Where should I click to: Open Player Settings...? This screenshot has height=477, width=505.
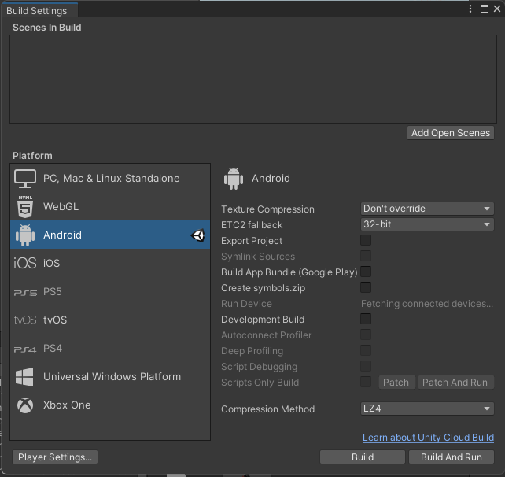click(x=55, y=457)
